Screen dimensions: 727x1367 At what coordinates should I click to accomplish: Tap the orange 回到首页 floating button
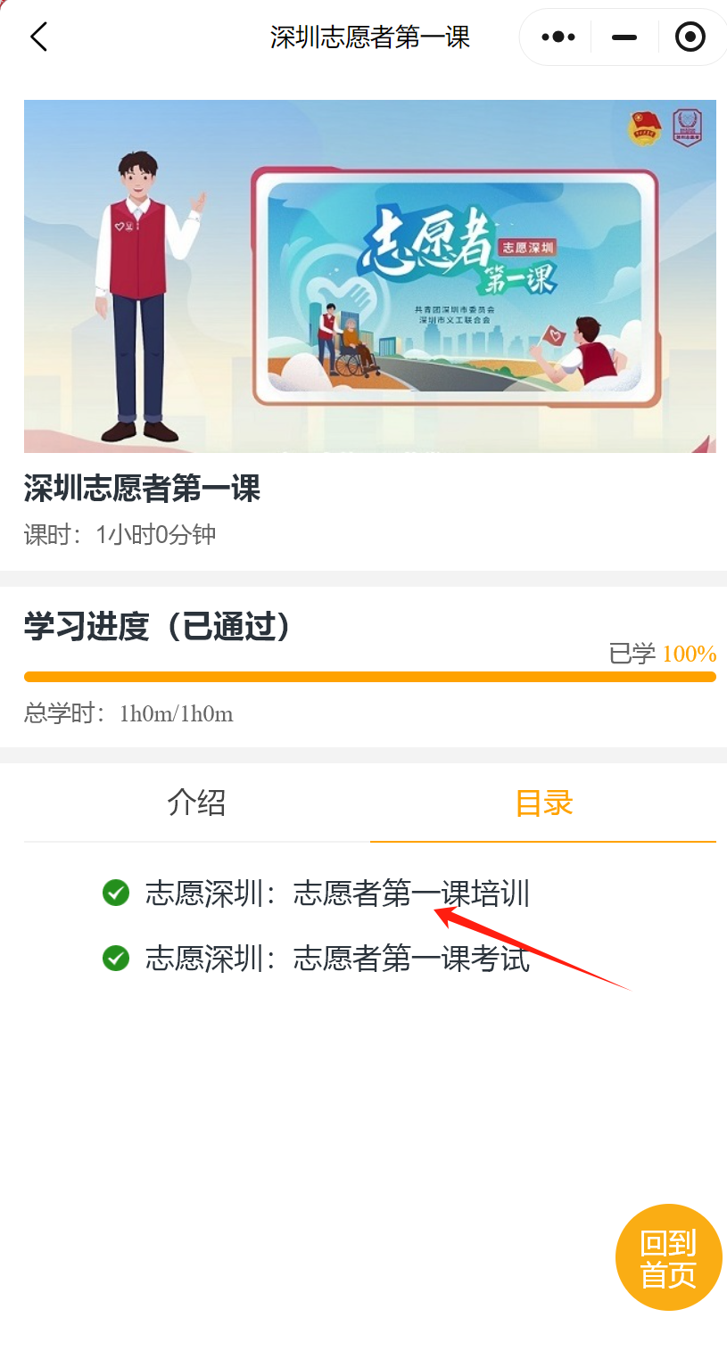(669, 1257)
